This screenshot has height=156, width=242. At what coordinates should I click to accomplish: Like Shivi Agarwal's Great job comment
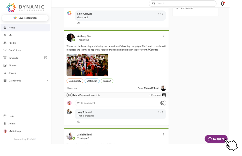click(79, 23)
